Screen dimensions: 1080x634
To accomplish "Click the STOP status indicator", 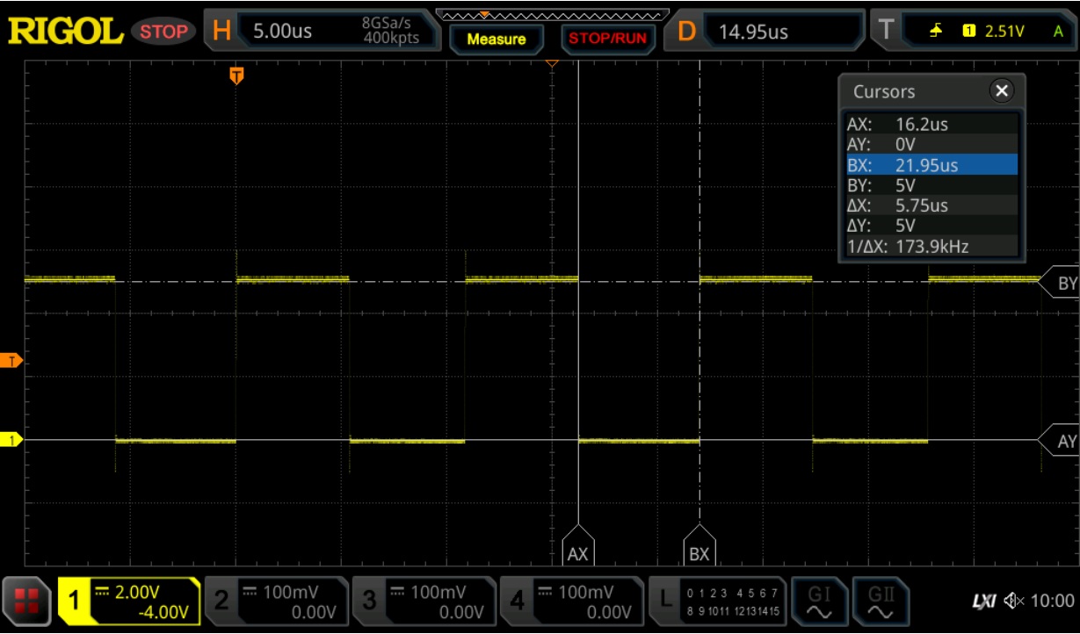I will pos(164,32).
